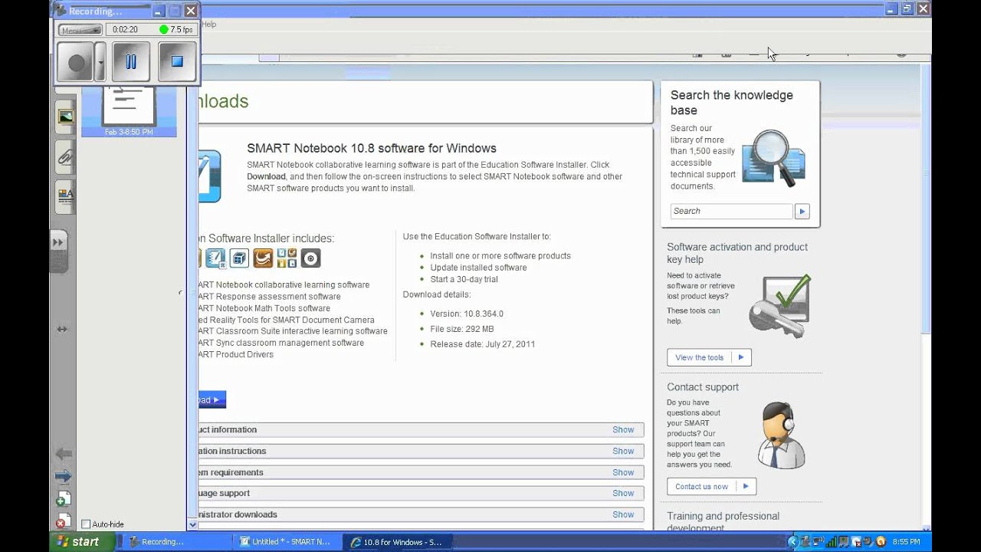Screen dimensions: 981x552
Task: Click Start a 30-day trial bullet
Action: point(464,280)
